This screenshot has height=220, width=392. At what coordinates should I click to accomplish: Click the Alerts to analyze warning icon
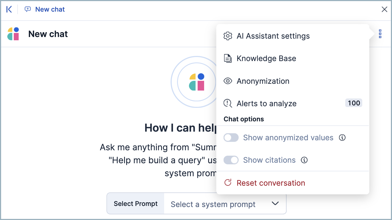(x=228, y=103)
